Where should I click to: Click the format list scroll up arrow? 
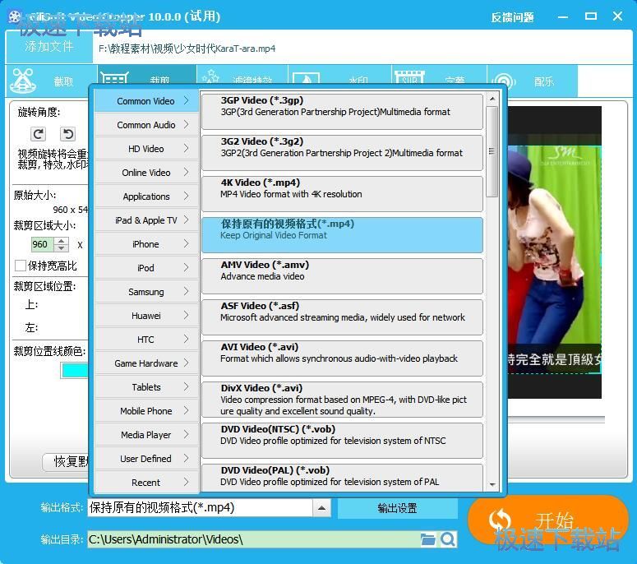[492, 99]
